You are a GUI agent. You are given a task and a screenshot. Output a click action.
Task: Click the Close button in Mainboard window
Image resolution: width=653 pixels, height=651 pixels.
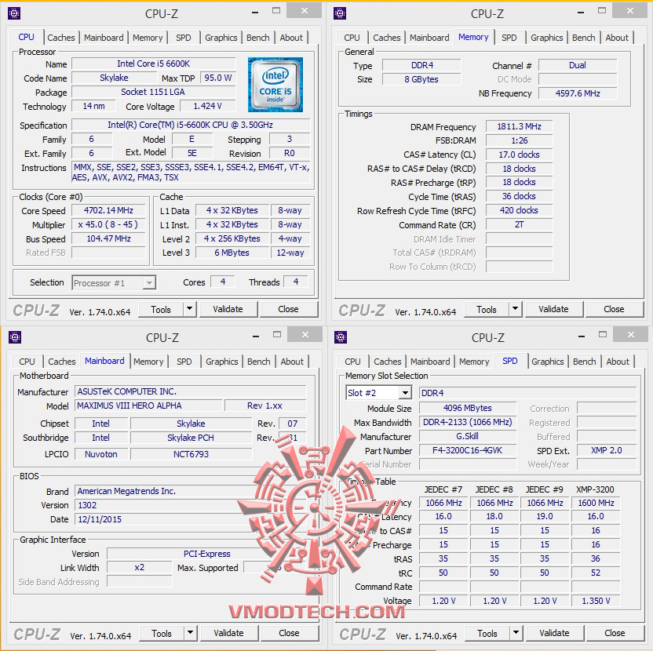(289, 633)
